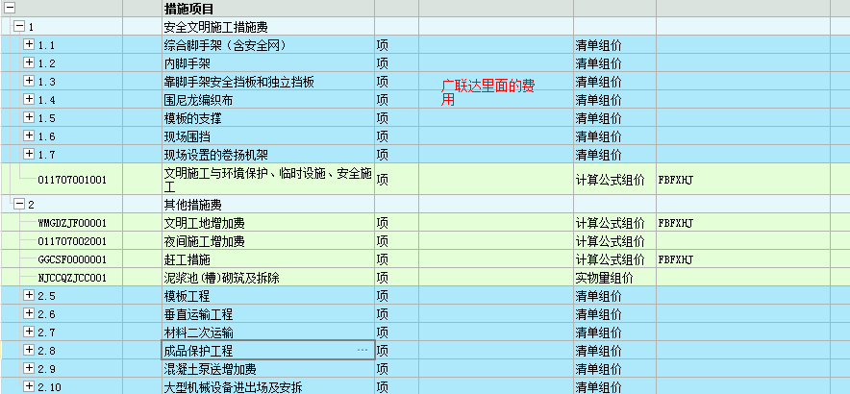
Task: Select the 大型机械设备进出场及安拆 cell
Action: pyautogui.click(x=268, y=387)
